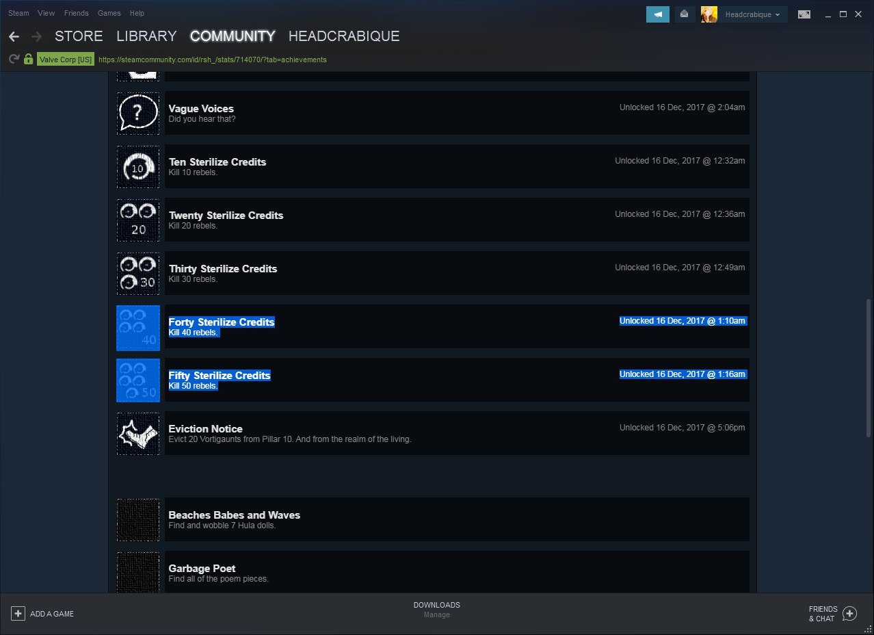Click the Thirty Sterilize Credits achievement icon
Image resolution: width=874 pixels, height=635 pixels.
point(138,273)
